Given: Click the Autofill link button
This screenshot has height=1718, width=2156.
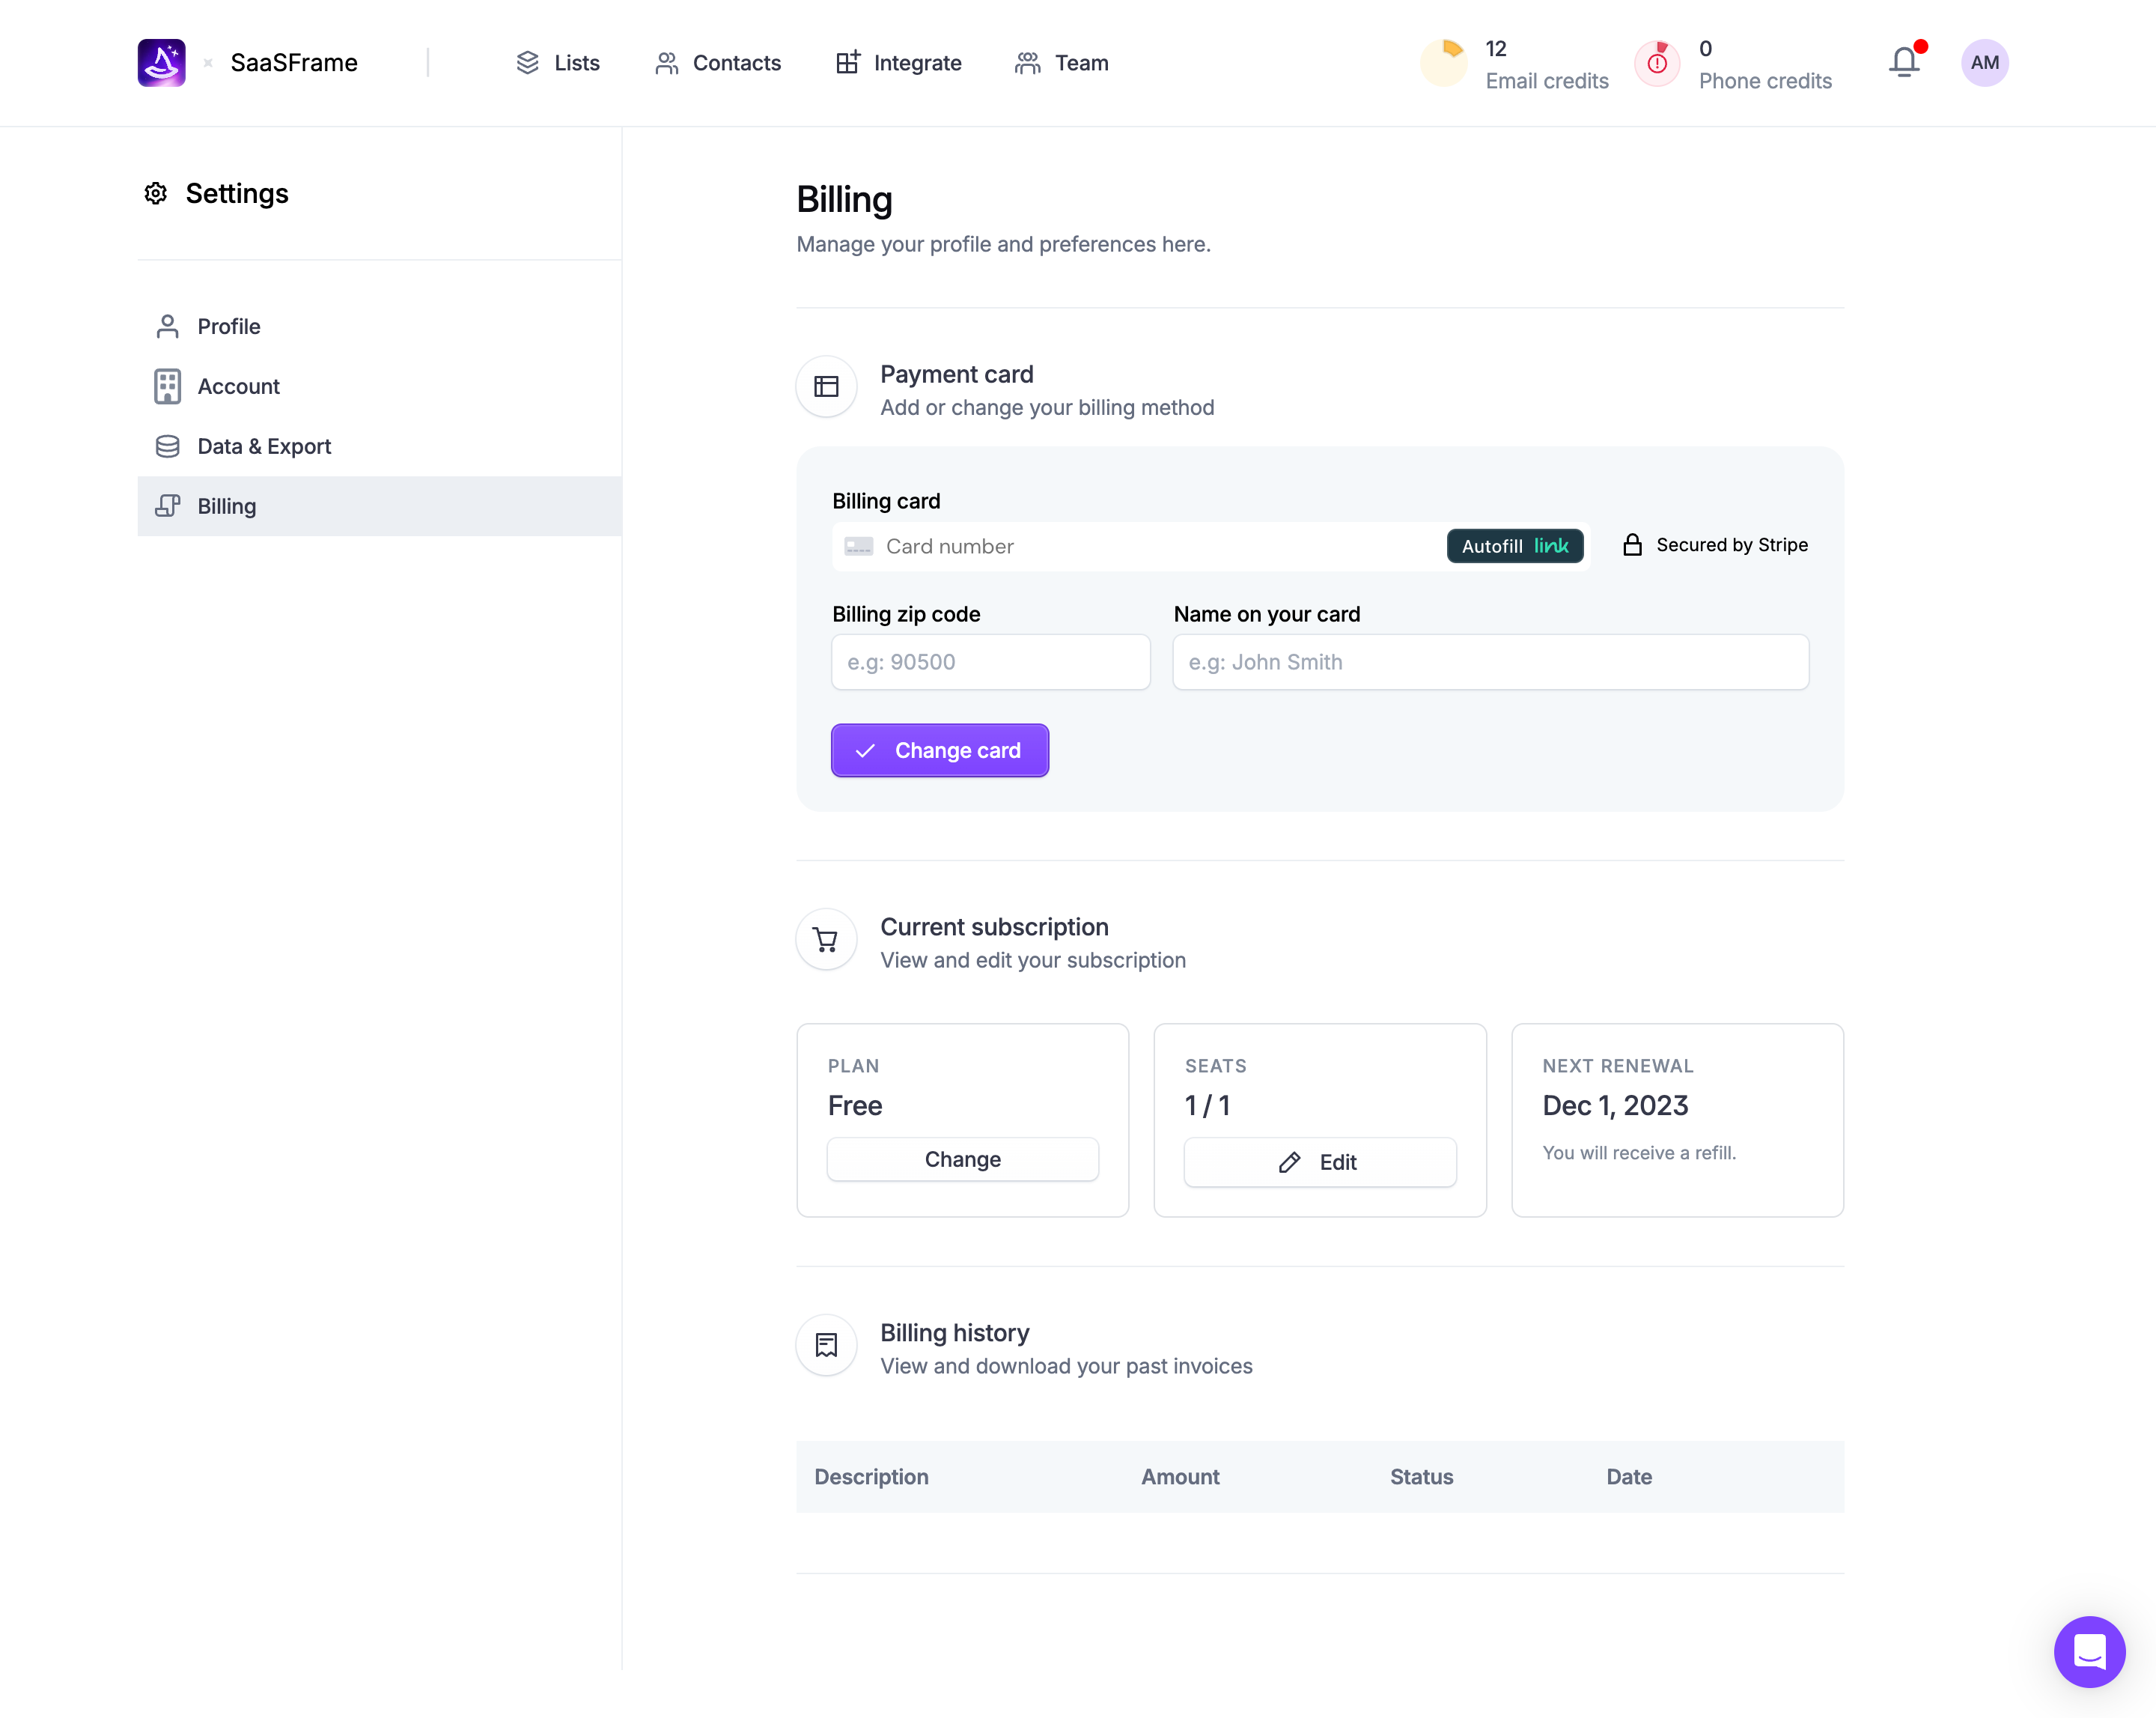Looking at the screenshot, I should [x=1515, y=546].
